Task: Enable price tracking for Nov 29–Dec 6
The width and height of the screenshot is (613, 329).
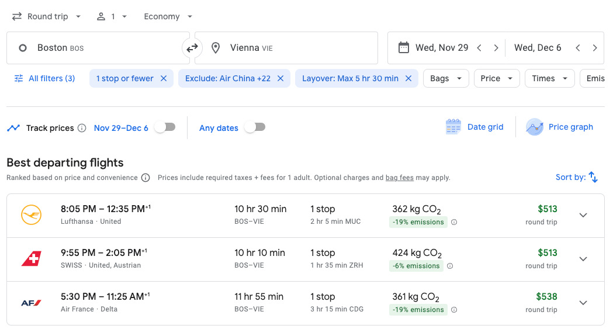Action: 165,127
